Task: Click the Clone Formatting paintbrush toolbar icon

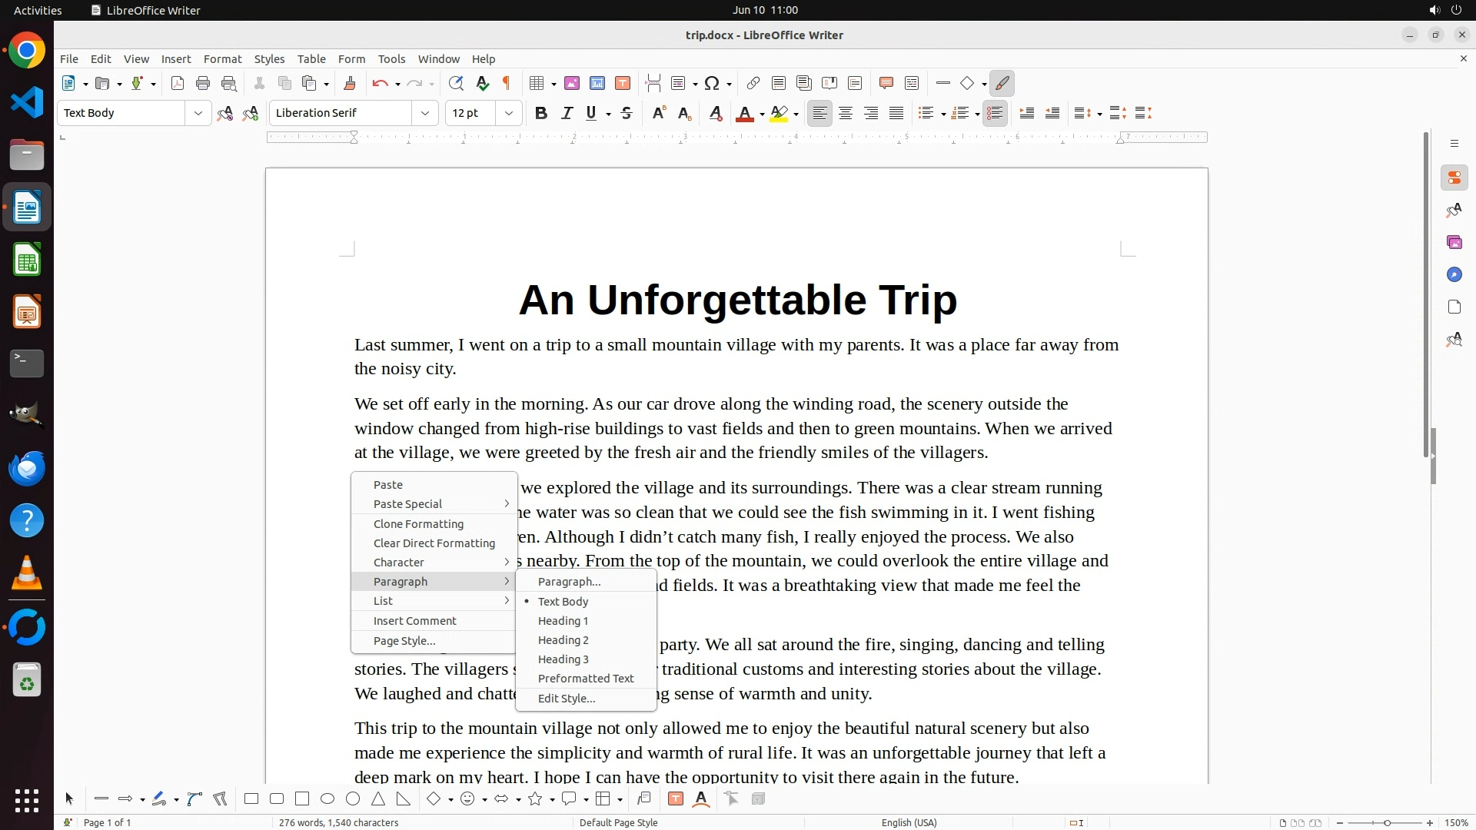Action: [x=350, y=84]
